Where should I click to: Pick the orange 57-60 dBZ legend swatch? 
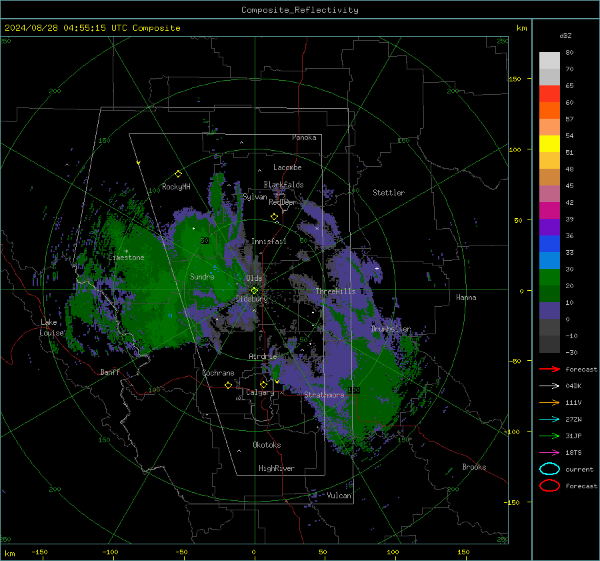click(549, 111)
